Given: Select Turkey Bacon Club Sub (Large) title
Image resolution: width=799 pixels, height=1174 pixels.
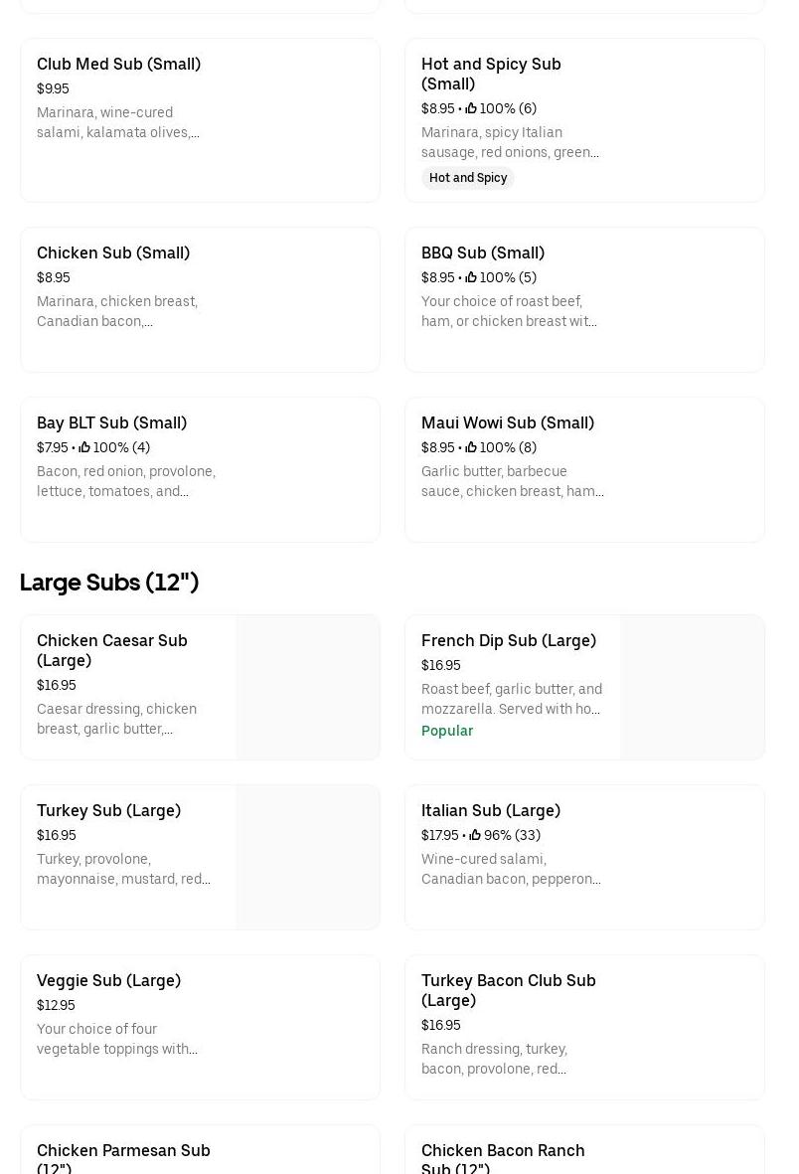Looking at the screenshot, I should [x=508, y=990].
